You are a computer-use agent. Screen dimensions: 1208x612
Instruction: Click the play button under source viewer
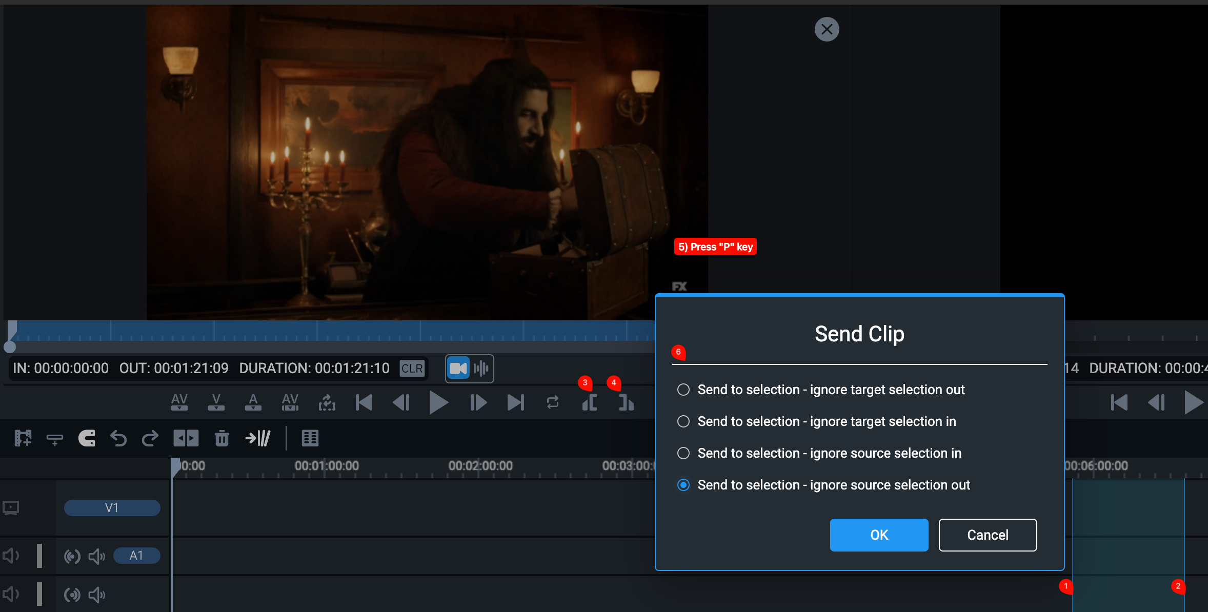point(438,403)
